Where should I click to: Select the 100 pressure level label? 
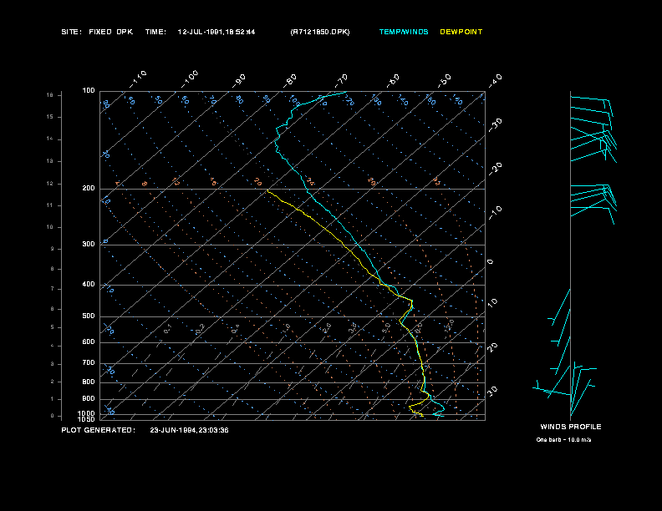(x=89, y=90)
